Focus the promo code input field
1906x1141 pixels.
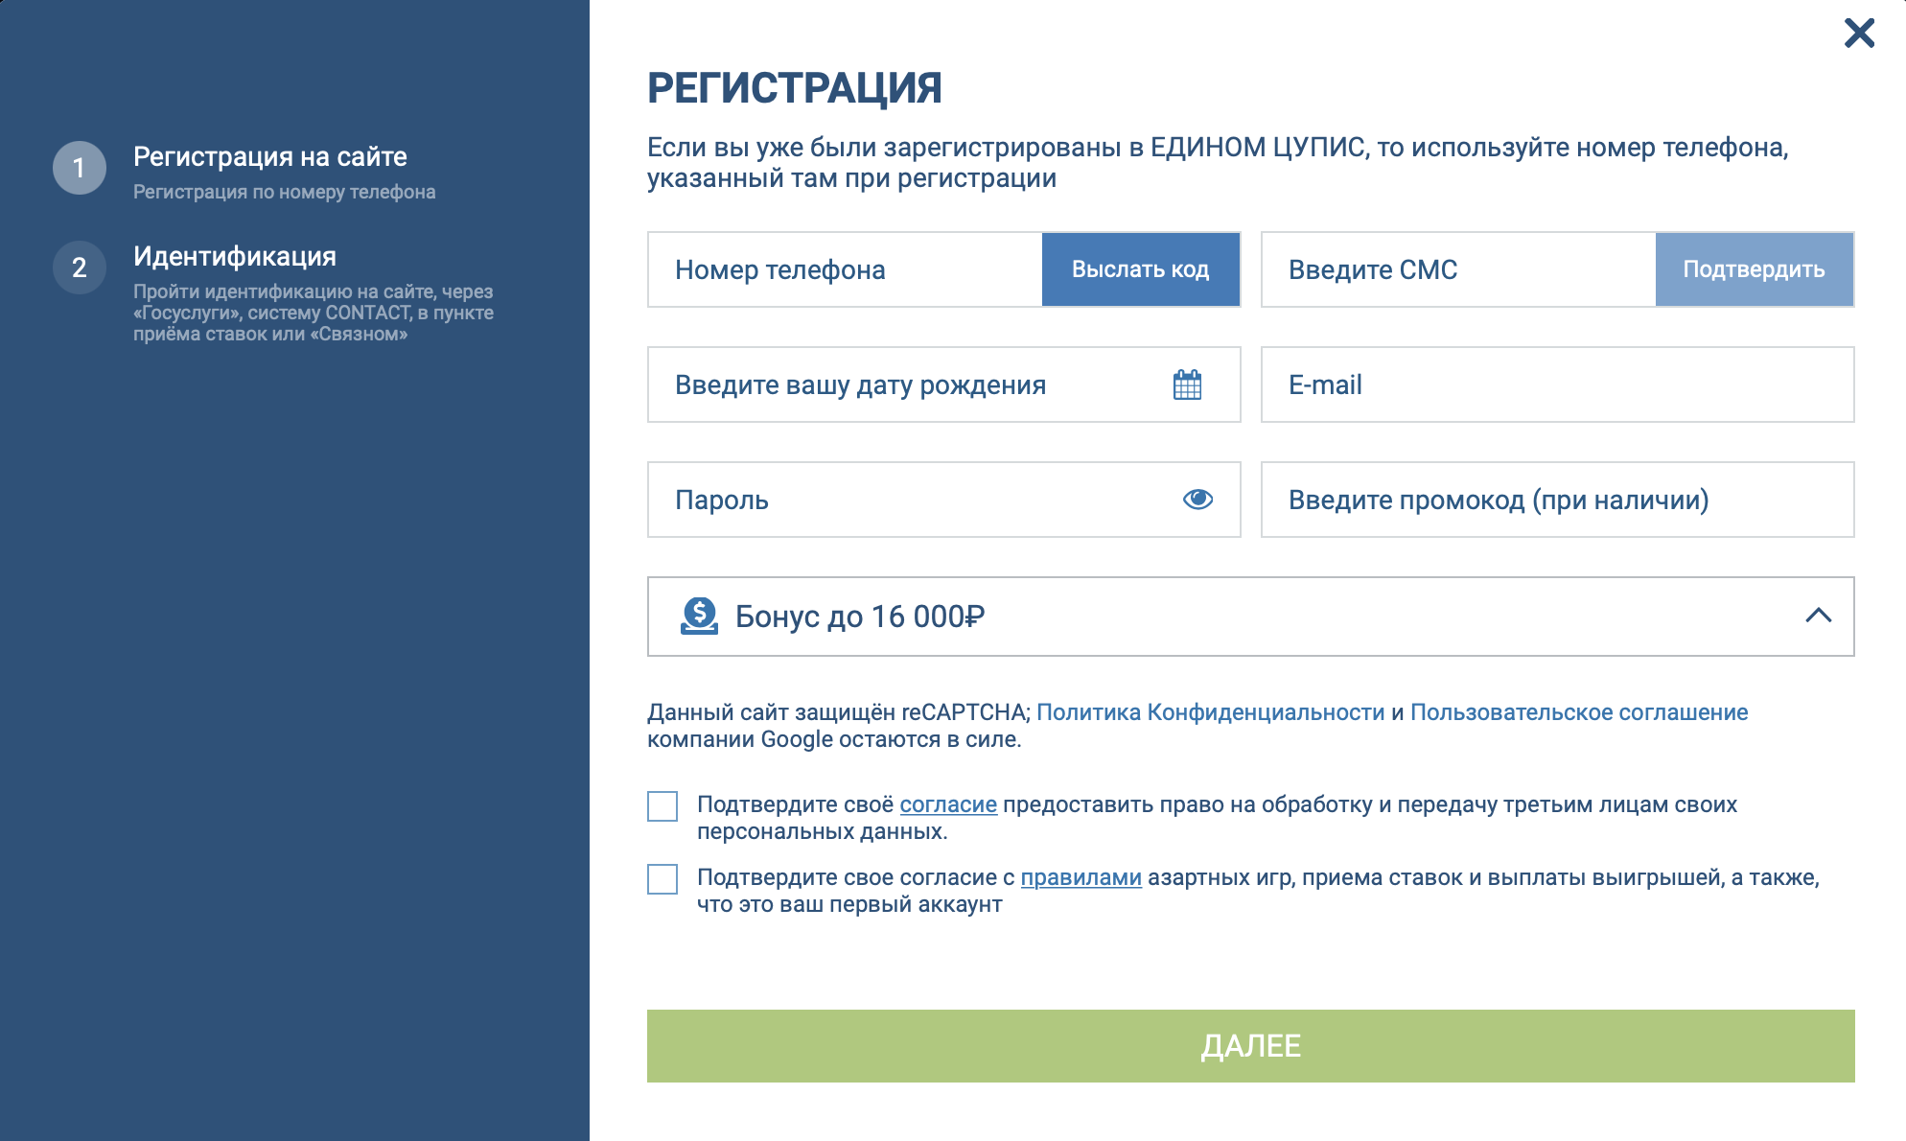coord(1558,500)
